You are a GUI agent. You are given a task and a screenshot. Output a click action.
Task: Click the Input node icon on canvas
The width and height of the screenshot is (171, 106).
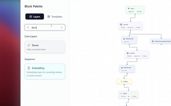(x=129, y=8)
